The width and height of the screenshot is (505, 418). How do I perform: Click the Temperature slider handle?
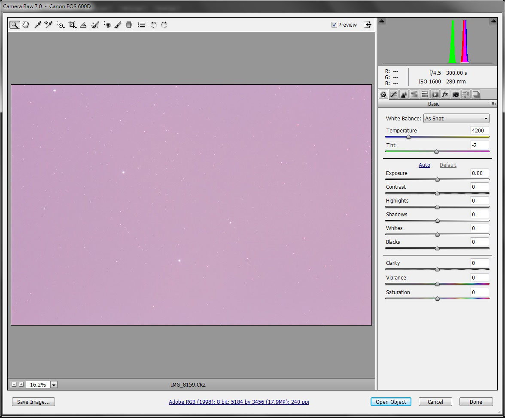click(x=408, y=137)
